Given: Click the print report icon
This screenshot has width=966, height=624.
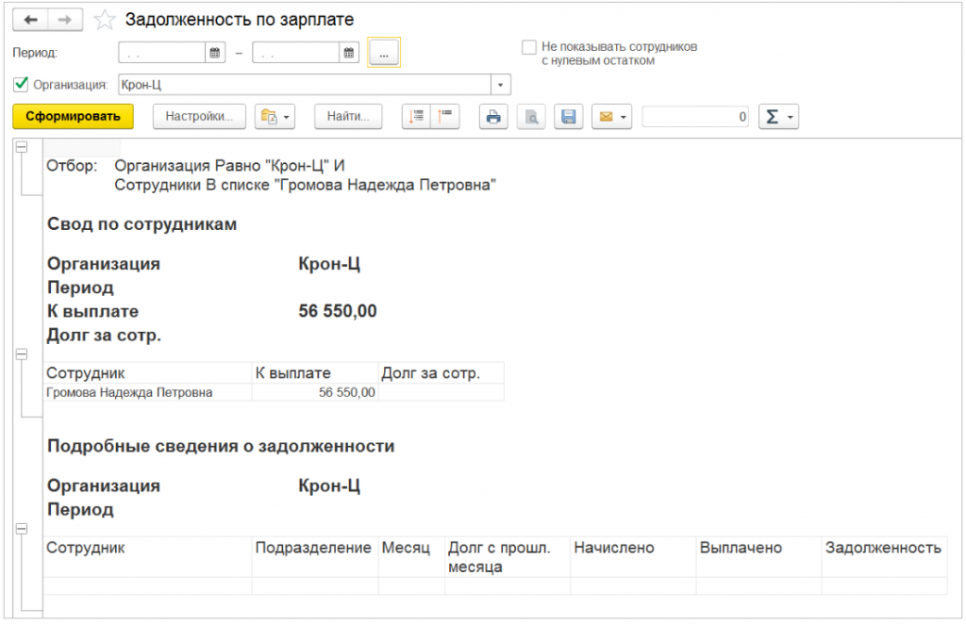Looking at the screenshot, I should pos(493,117).
